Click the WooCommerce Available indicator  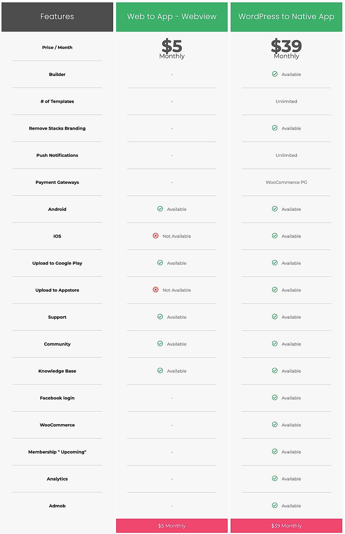[x=275, y=425]
